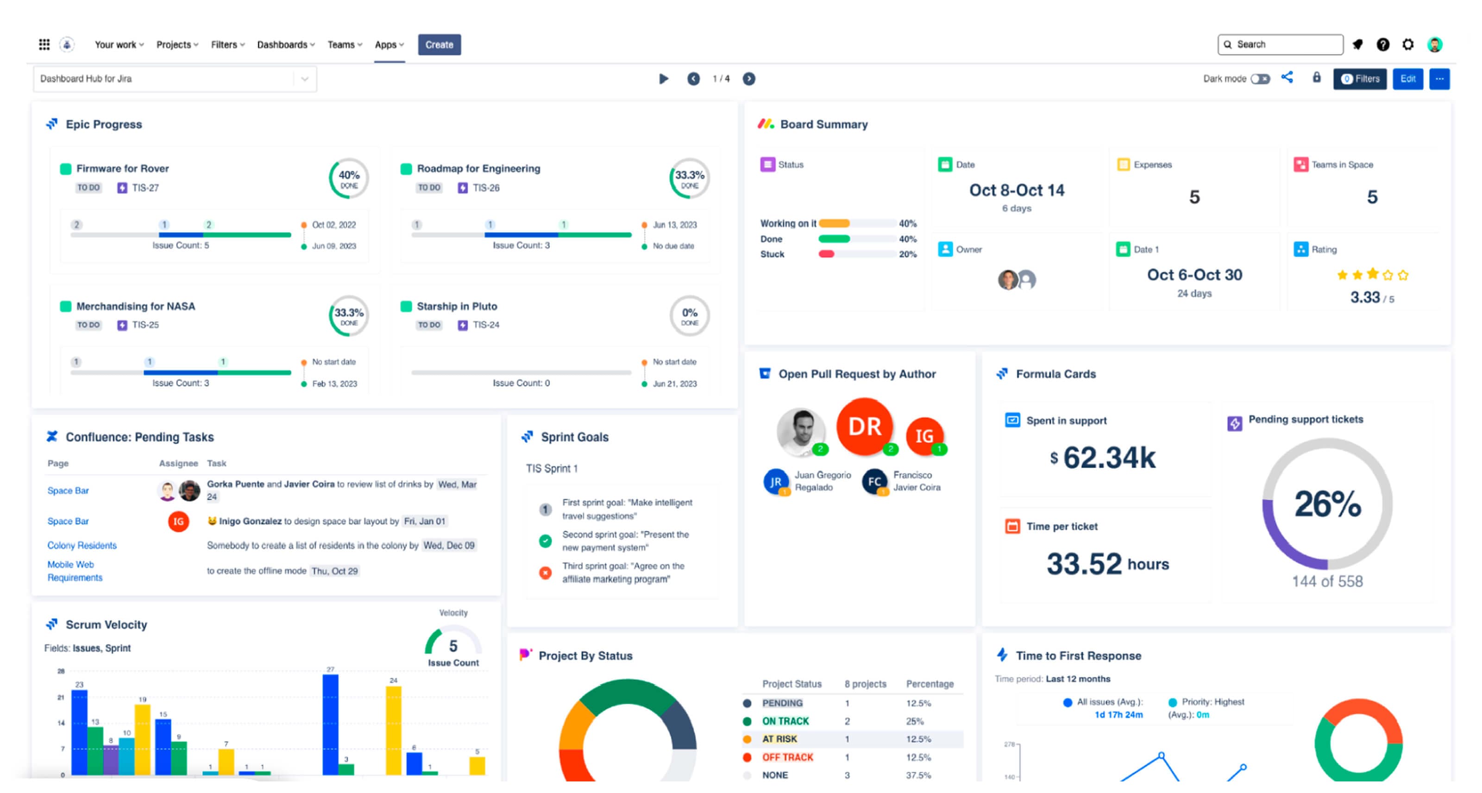Click the velocity gauge showing 5 Issue Count
Screen dimensions: 1482x793
coord(453,641)
